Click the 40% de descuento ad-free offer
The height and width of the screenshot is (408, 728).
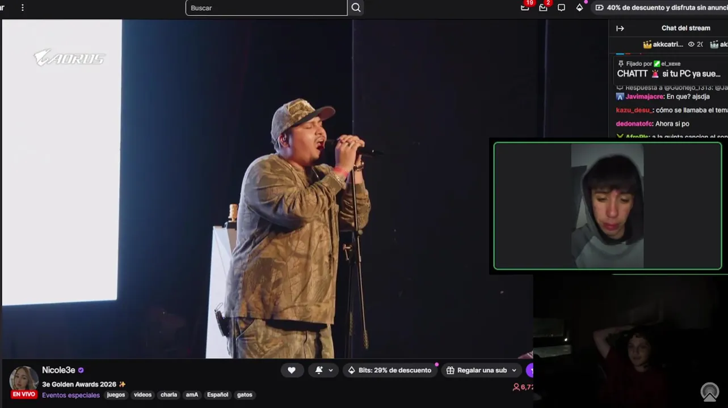pos(661,7)
